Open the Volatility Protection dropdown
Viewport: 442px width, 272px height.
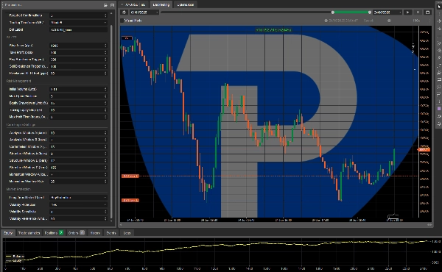pyautogui.click(x=78, y=204)
